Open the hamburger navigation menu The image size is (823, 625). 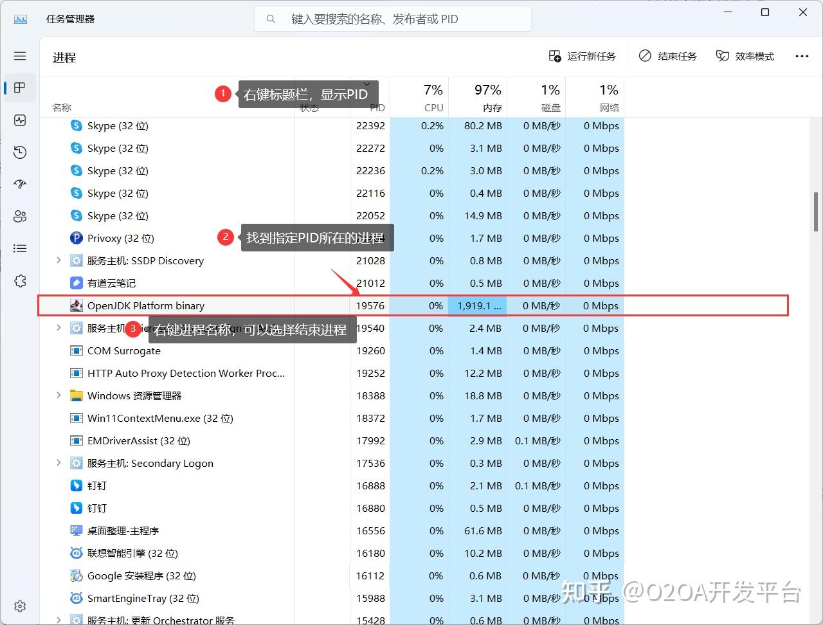20,56
